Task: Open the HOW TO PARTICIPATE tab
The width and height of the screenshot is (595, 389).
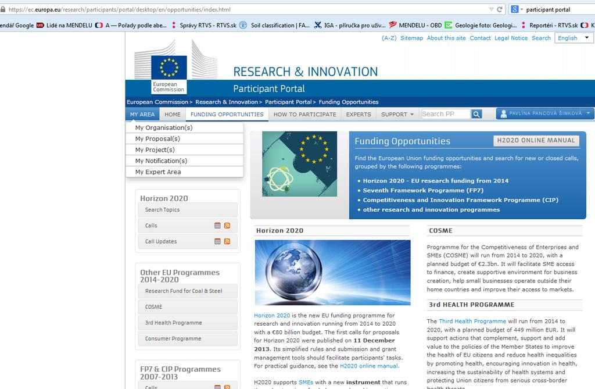Action: 304,115
